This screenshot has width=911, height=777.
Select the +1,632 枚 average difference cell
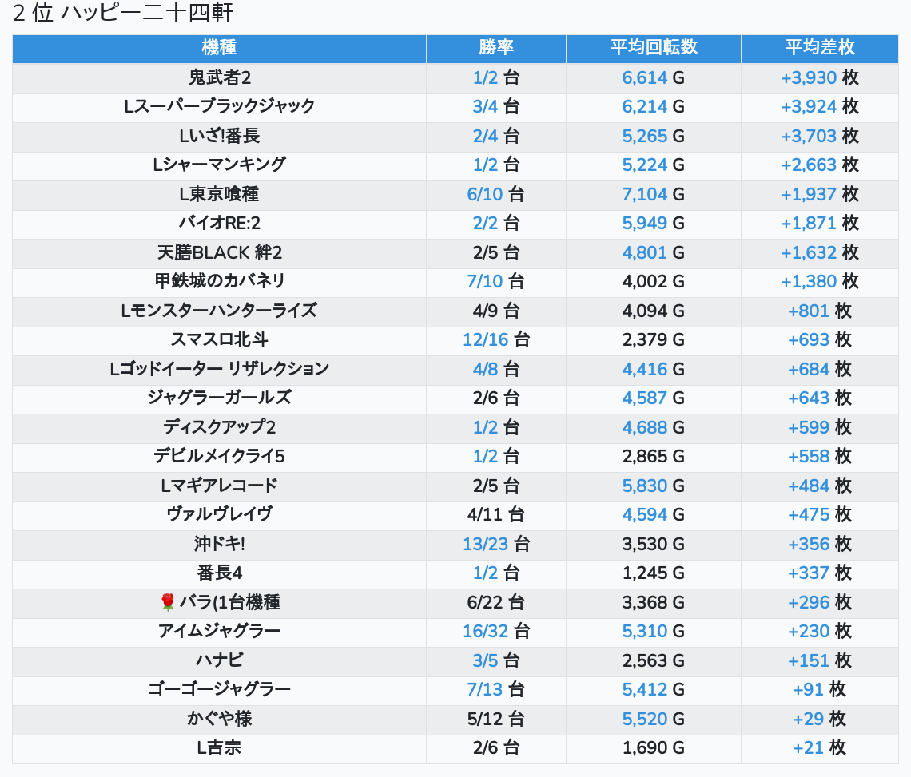tap(819, 252)
